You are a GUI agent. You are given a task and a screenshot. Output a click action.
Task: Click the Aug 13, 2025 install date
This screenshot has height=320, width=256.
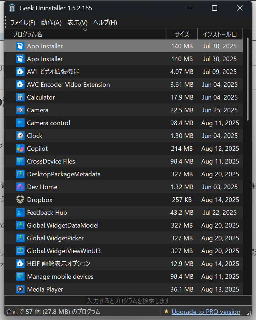[x=220, y=289]
